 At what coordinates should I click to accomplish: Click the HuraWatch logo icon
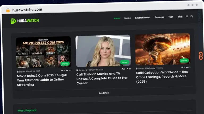click(13, 21)
